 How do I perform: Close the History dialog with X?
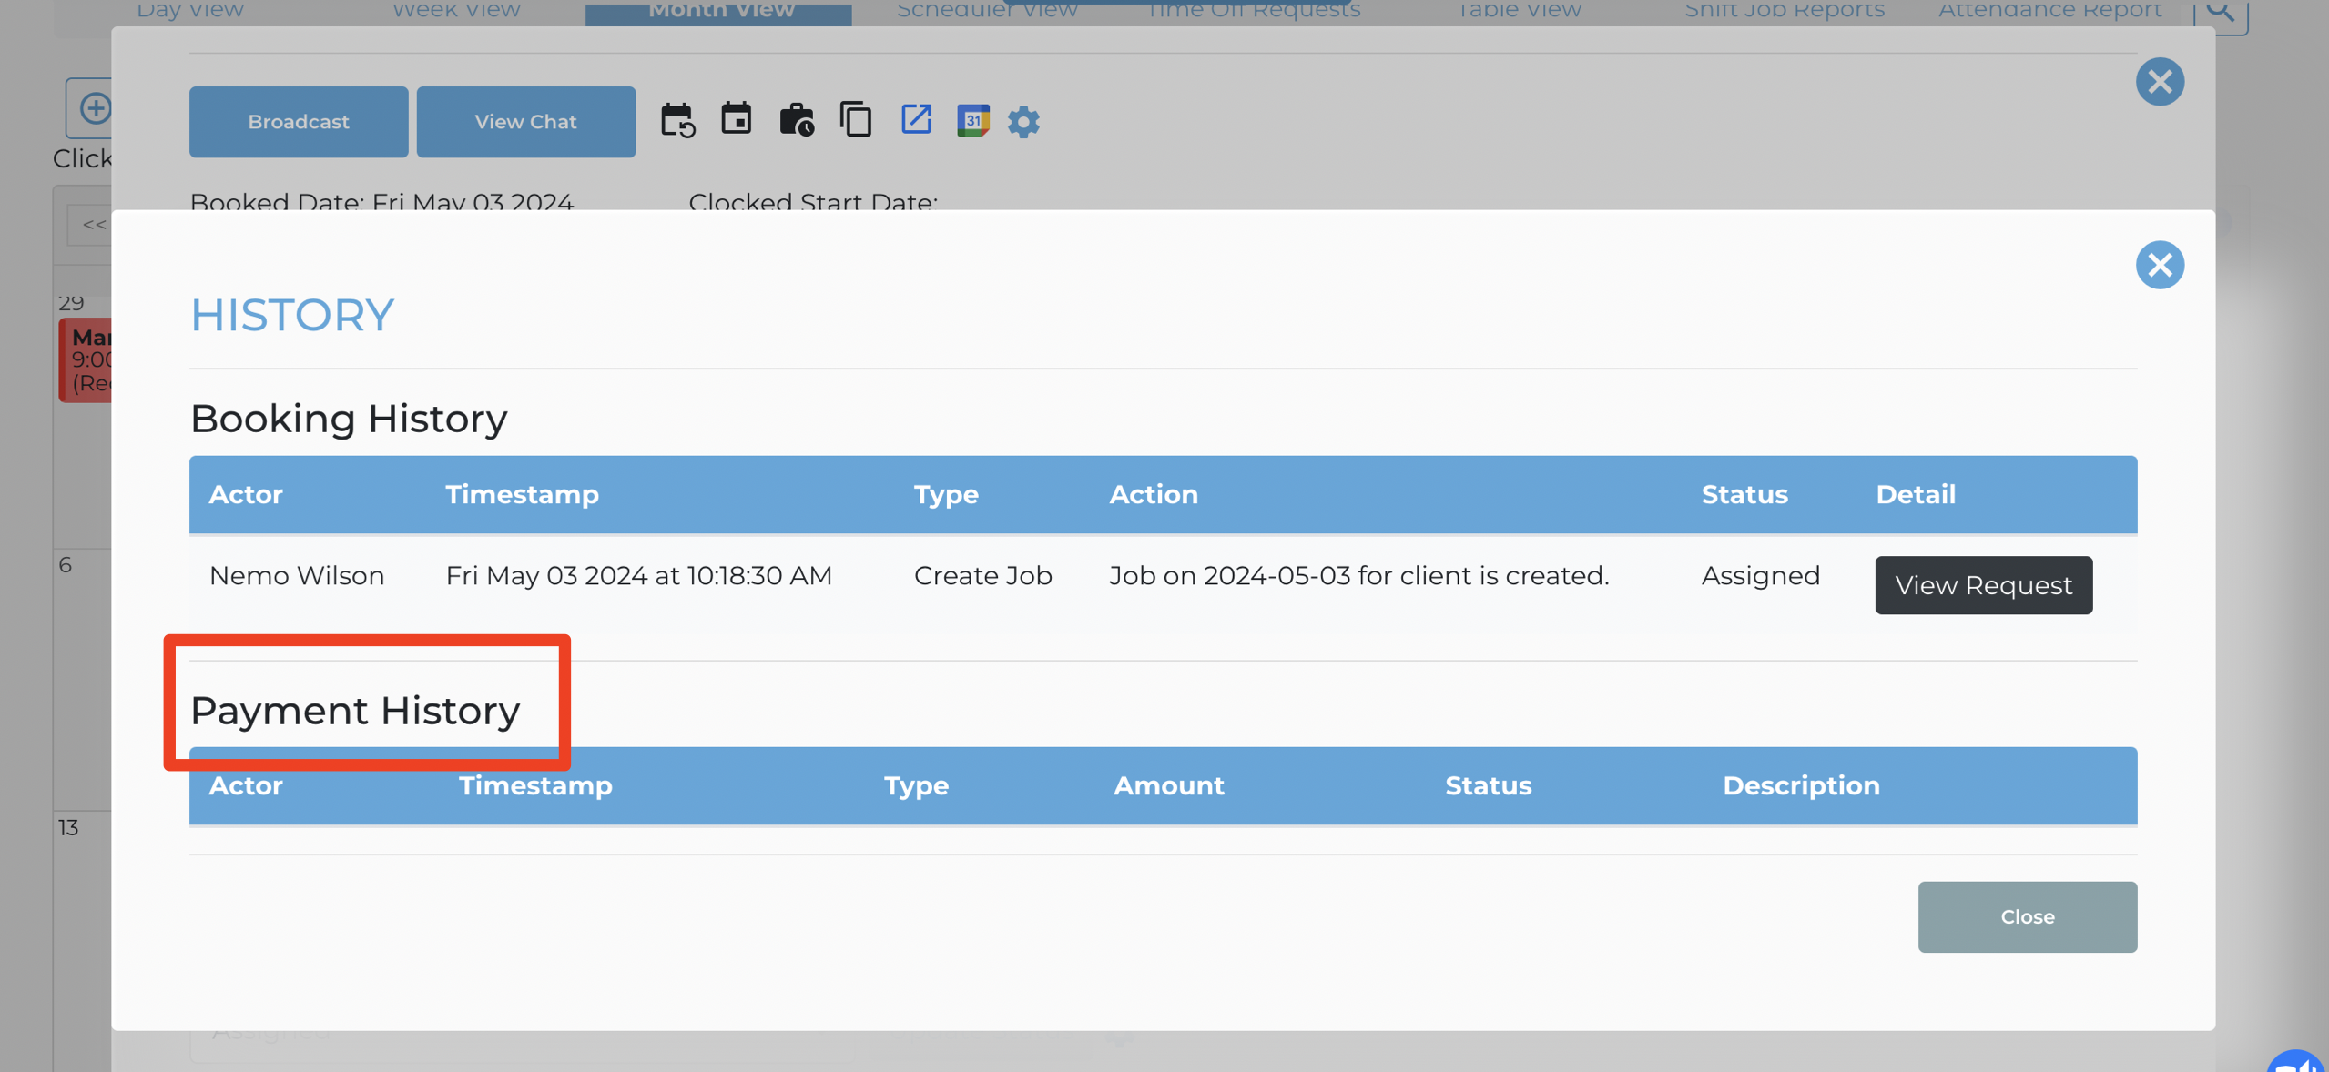[2160, 265]
